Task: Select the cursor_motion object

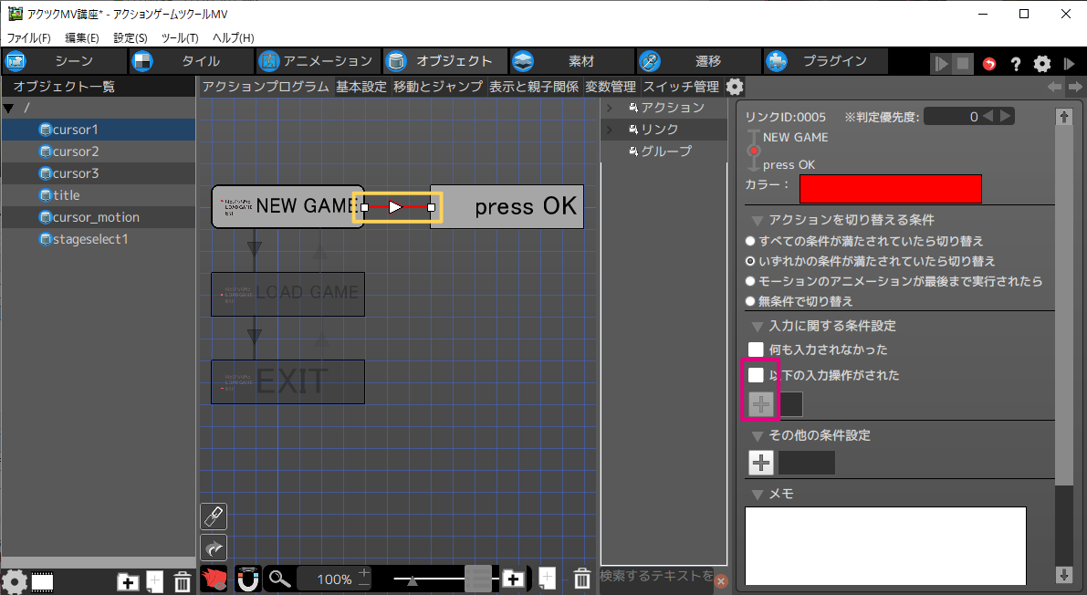Action: 96,217
